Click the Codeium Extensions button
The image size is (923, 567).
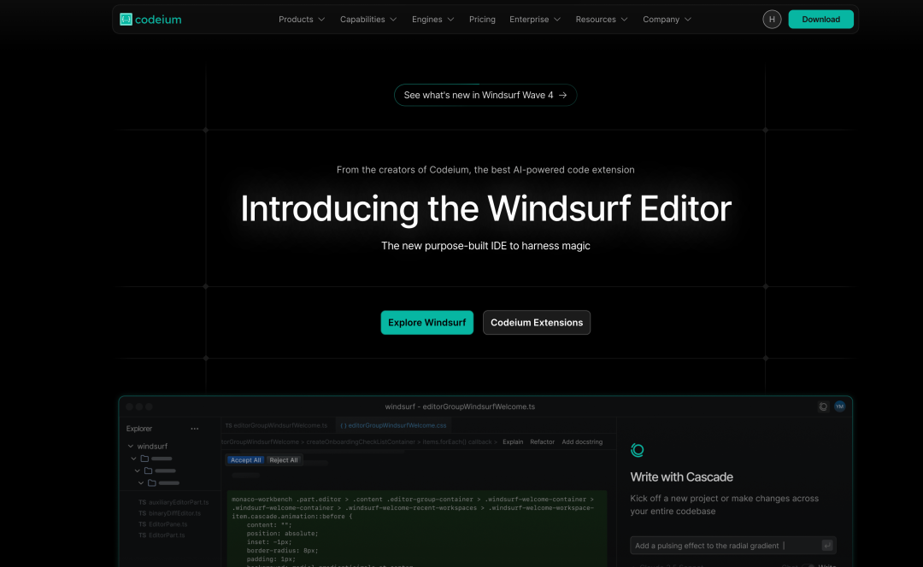pos(536,322)
